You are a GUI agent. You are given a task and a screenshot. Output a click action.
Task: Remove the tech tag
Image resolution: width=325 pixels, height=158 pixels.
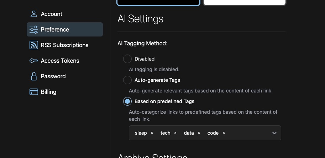pos(175,133)
